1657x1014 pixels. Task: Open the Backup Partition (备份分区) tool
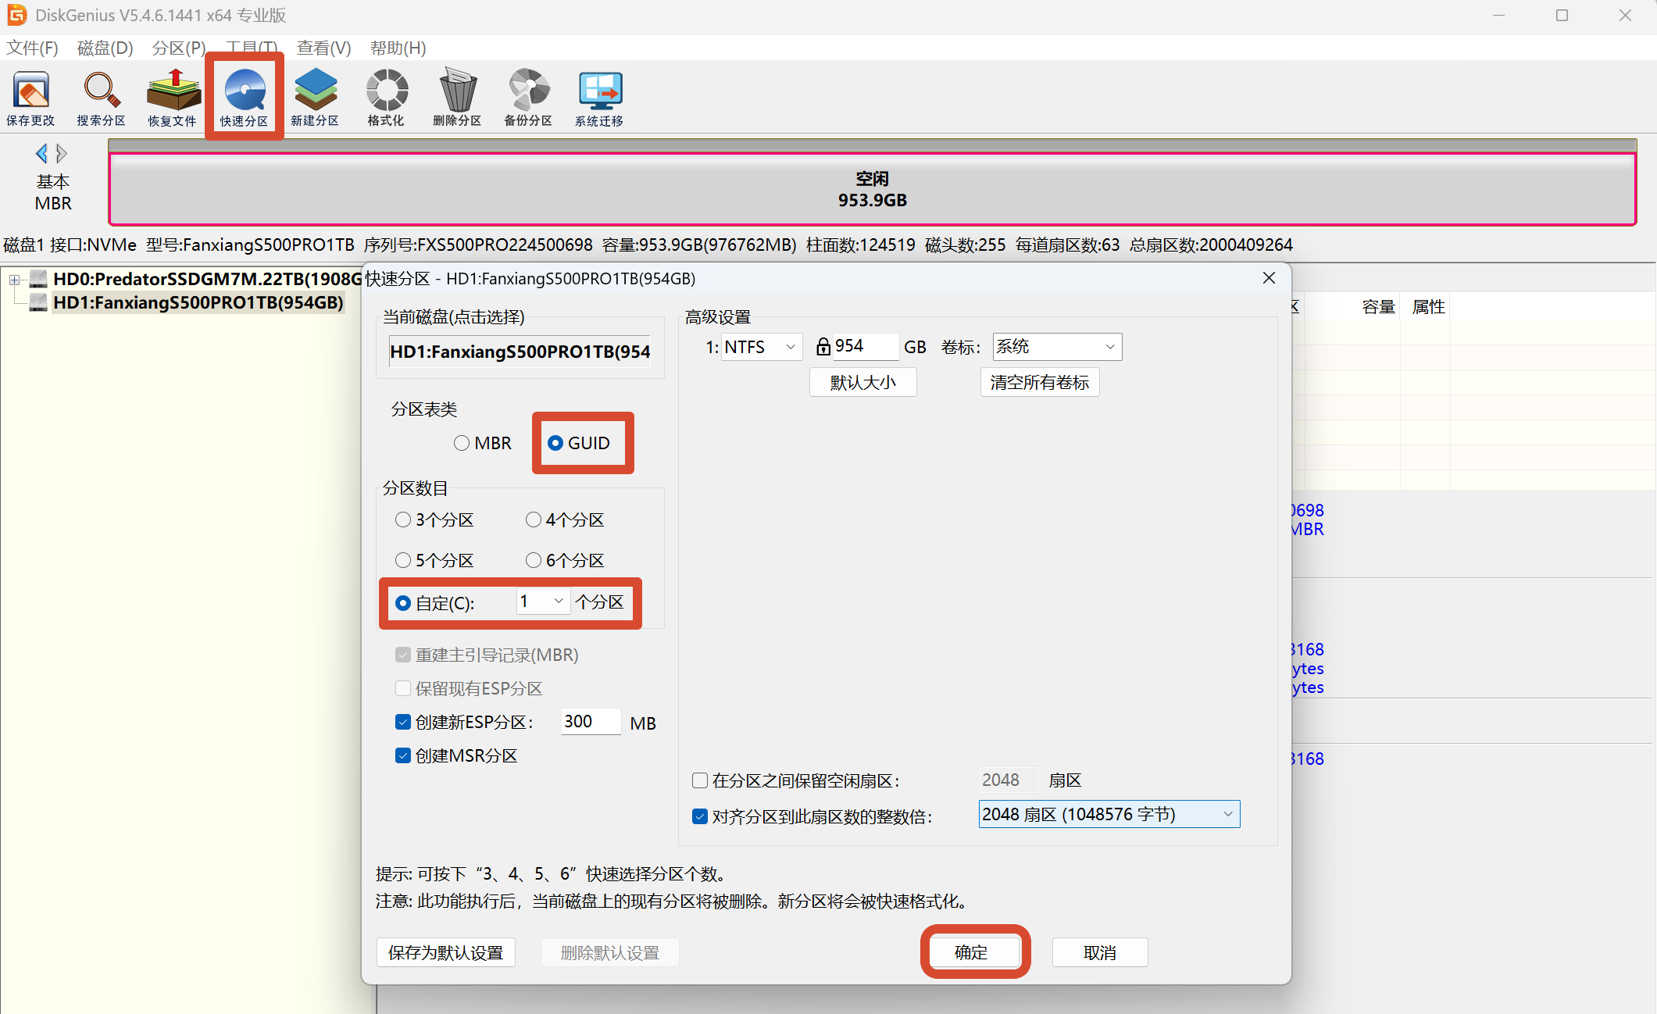(x=528, y=98)
